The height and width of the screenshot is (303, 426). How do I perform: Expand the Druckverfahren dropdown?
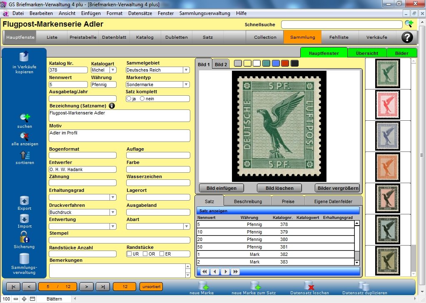pyautogui.click(x=112, y=212)
